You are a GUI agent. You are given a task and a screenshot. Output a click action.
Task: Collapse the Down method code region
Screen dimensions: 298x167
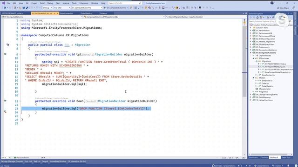[20, 101]
